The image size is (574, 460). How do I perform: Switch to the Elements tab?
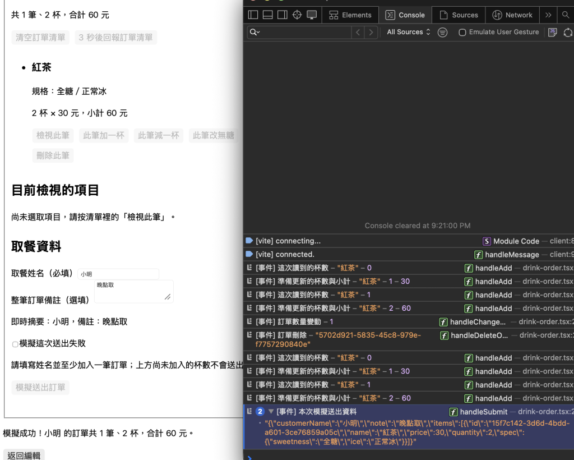click(350, 15)
